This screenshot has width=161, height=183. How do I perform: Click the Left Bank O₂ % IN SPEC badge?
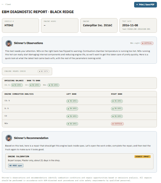[x=72, y=109]
